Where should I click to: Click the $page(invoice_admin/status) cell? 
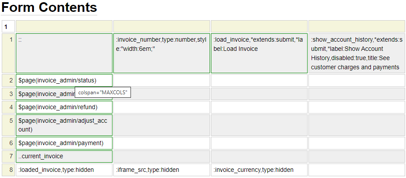click(x=64, y=81)
